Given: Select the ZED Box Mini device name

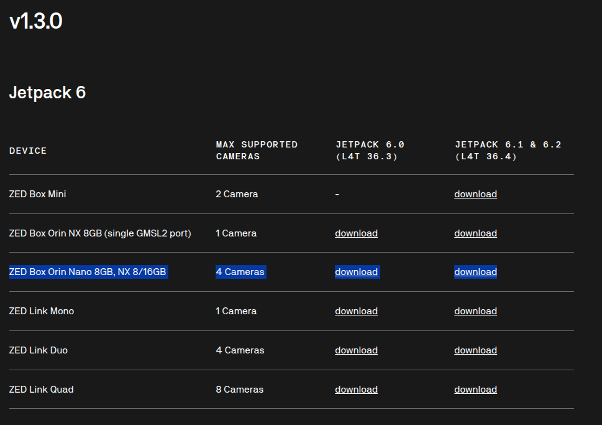Looking at the screenshot, I should point(38,194).
